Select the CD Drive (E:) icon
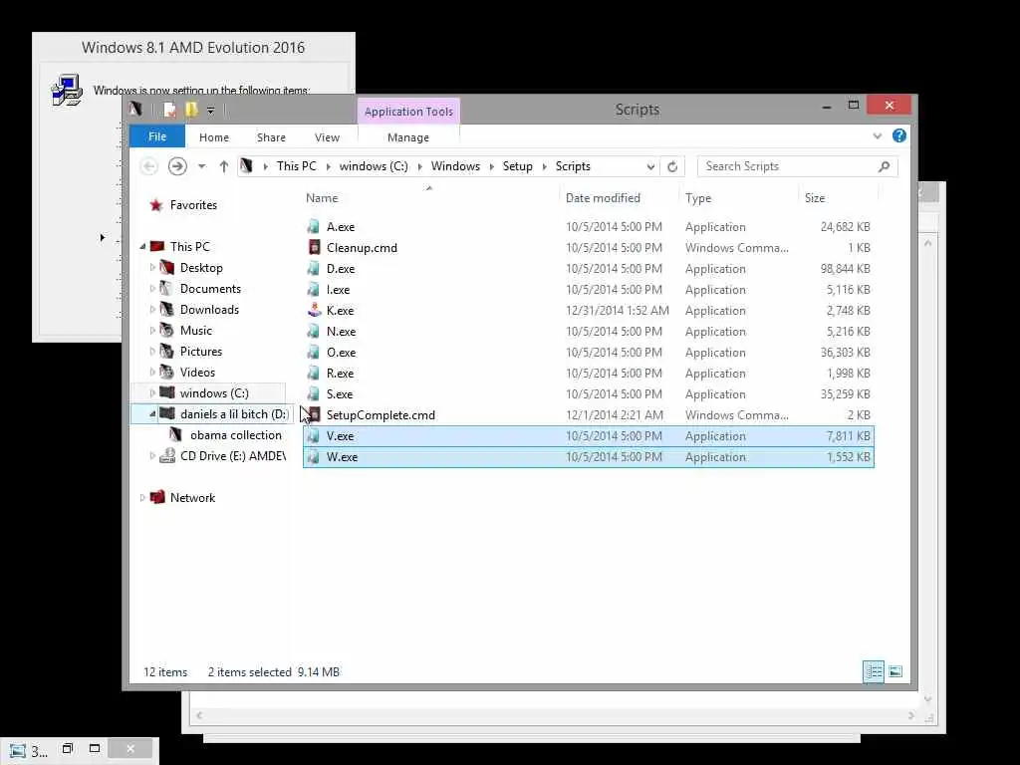 tap(167, 455)
